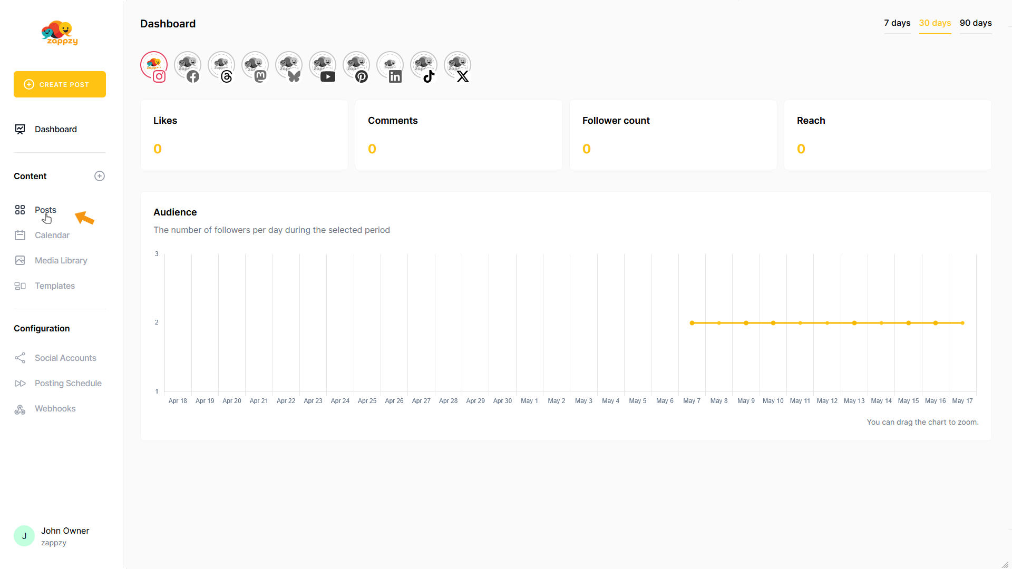The width and height of the screenshot is (1012, 569).
Task: Click the Posts grid icon
Action: (20, 210)
